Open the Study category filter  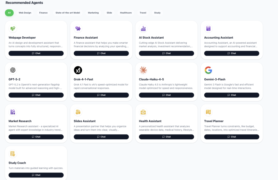(157, 13)
